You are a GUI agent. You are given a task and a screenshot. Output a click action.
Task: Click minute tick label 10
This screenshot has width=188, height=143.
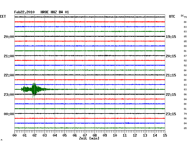(115, 135)
